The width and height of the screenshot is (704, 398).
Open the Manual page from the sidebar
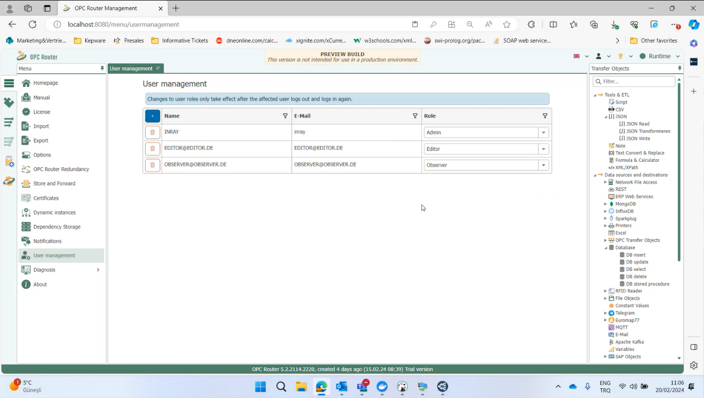point(26,97)
